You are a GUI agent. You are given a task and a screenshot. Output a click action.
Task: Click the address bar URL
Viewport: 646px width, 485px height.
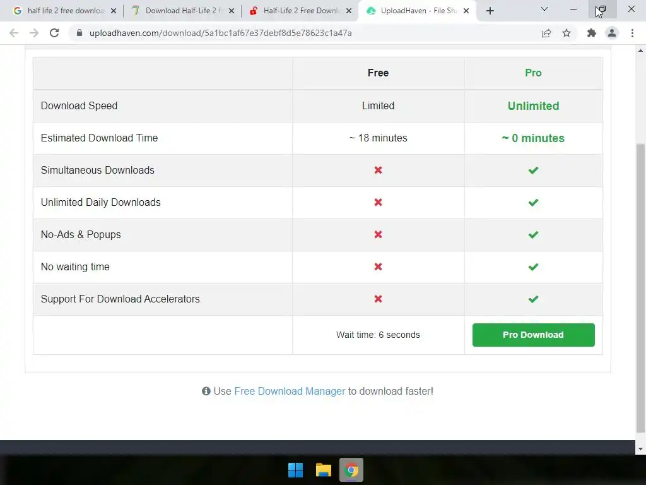(220, 33)
